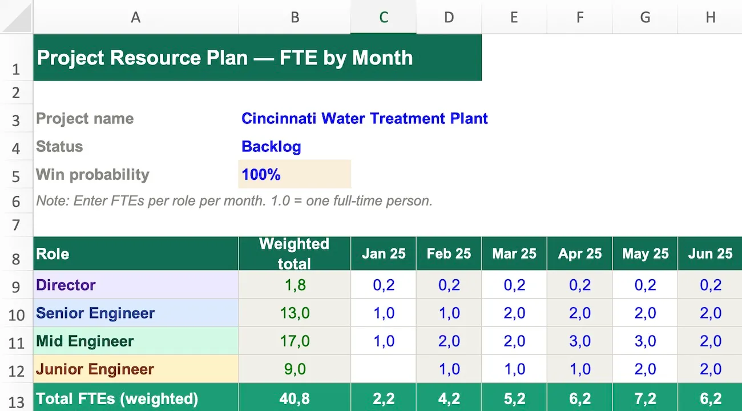
Task: Select the Cincinnati Water Treatment Plant cell
Action: pos(364,119)
